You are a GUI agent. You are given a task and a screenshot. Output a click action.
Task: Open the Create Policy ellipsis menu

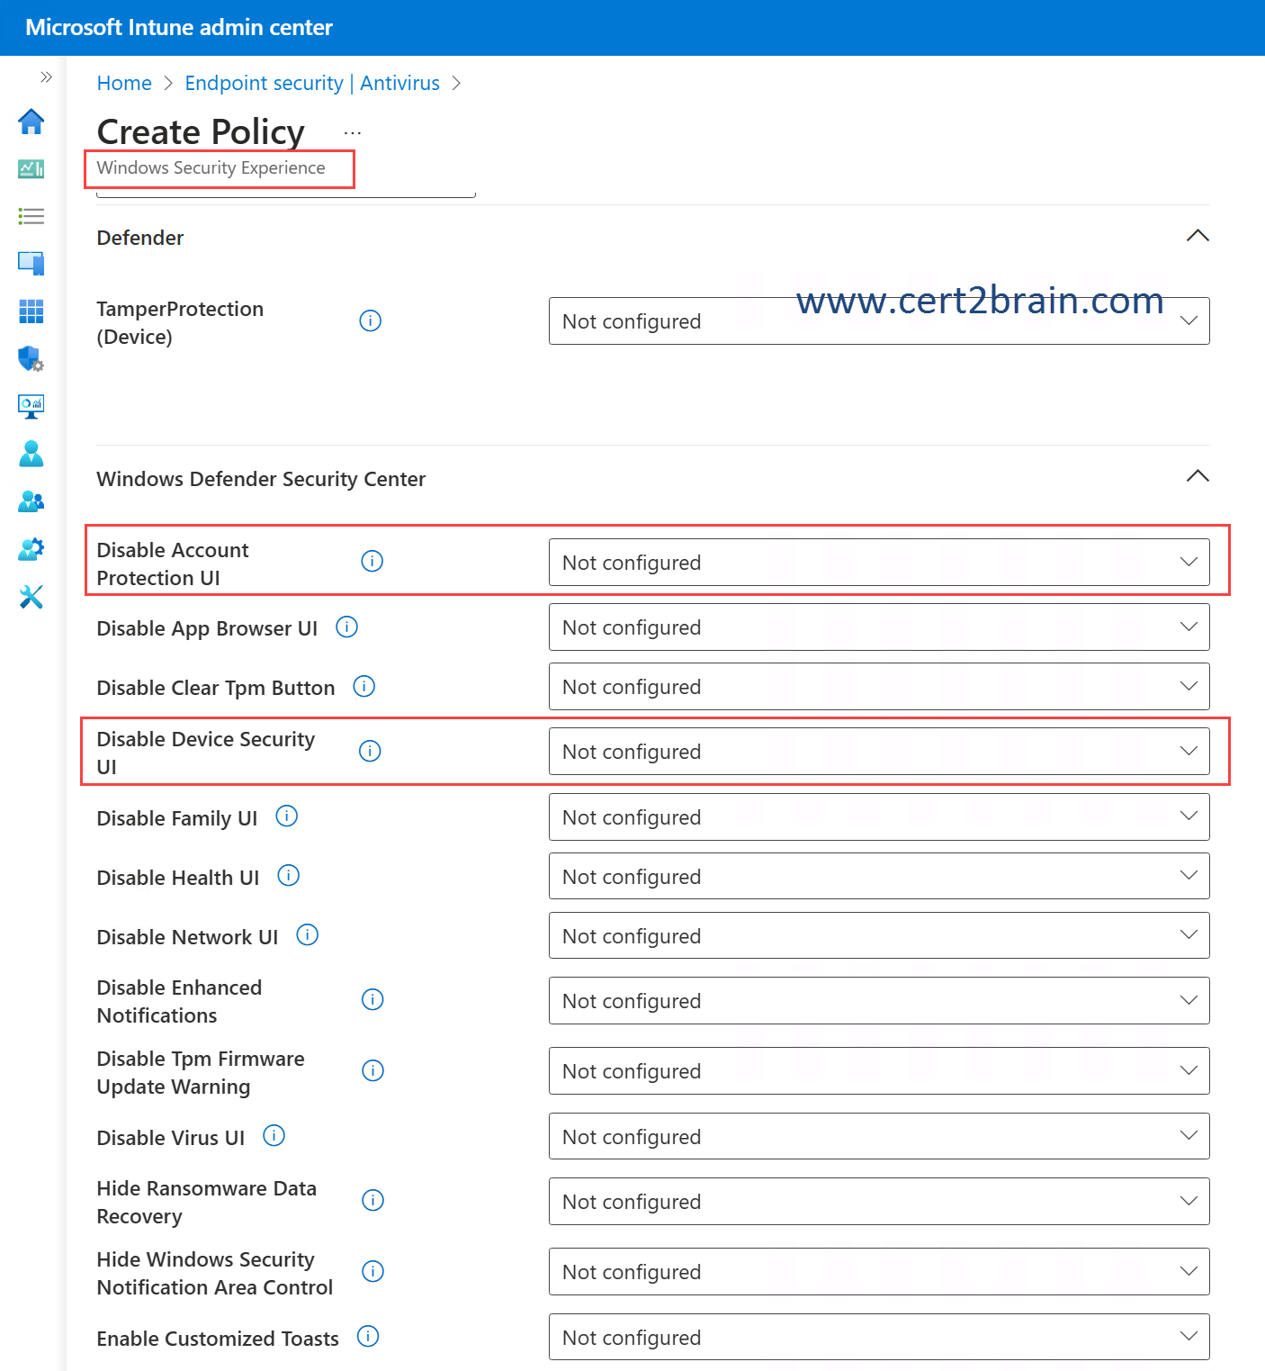click(353, 133)
